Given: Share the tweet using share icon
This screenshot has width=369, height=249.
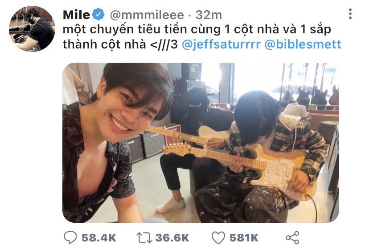Looking at the screenshot, I should click(292, 237).
